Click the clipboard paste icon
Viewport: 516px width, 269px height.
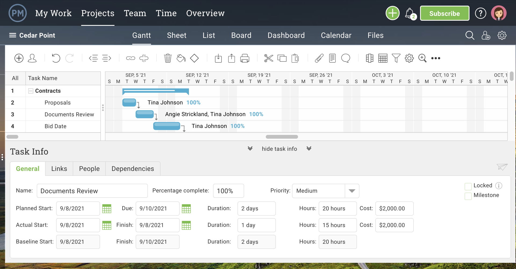point(295,58)
